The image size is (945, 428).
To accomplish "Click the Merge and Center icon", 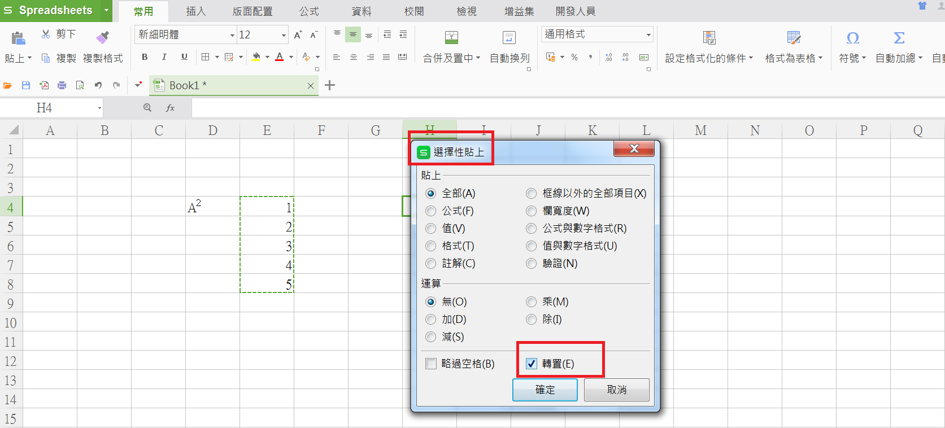I will 451,38.
